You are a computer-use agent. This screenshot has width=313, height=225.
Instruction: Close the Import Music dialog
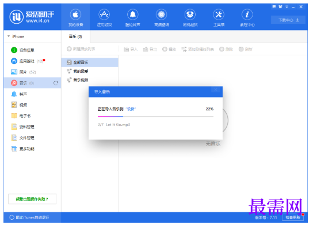tap(216, 89)
